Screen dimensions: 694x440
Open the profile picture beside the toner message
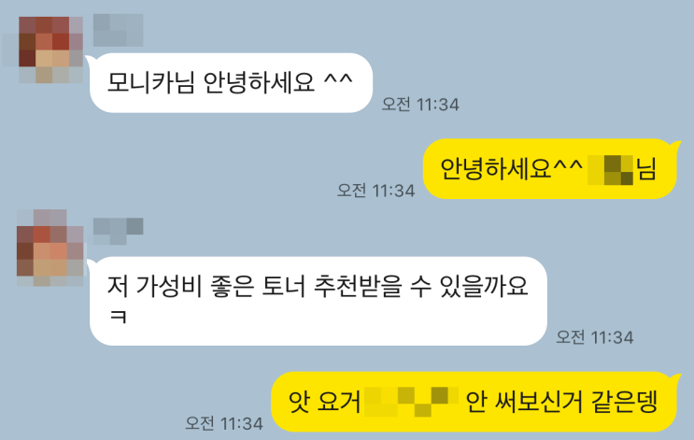pos(50,248)
